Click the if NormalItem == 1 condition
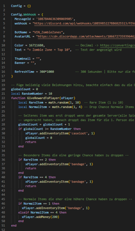Image resolution: width=135 pixels, height=231 pixels. [39, 204]
